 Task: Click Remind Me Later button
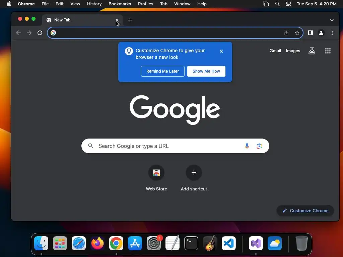tap(163, 71)
